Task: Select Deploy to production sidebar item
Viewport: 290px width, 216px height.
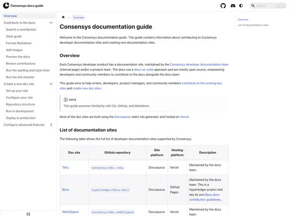Action: pos(21,118)
